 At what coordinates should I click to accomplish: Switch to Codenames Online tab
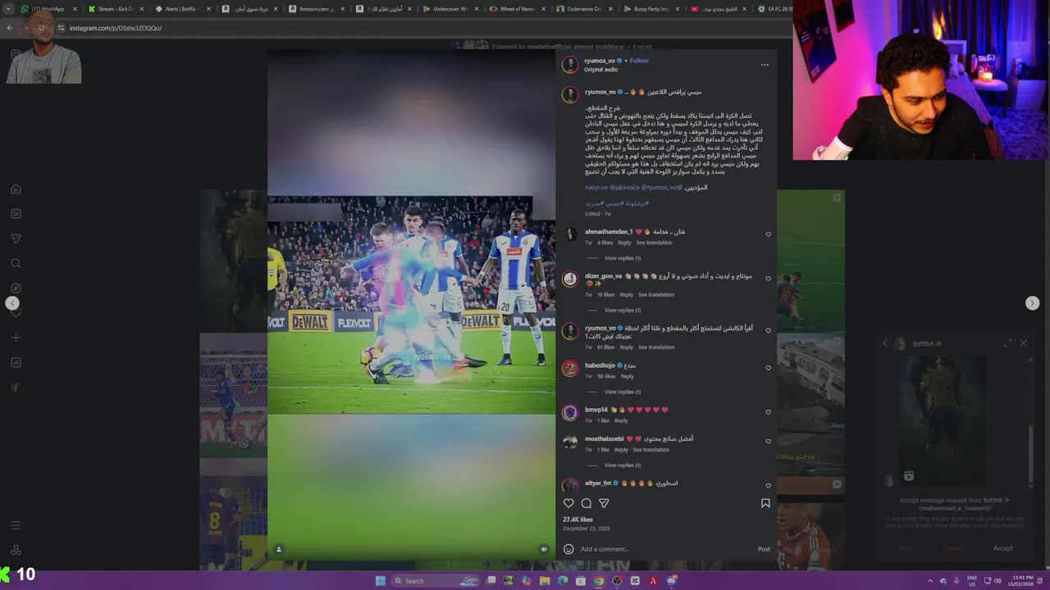point(584,9)
